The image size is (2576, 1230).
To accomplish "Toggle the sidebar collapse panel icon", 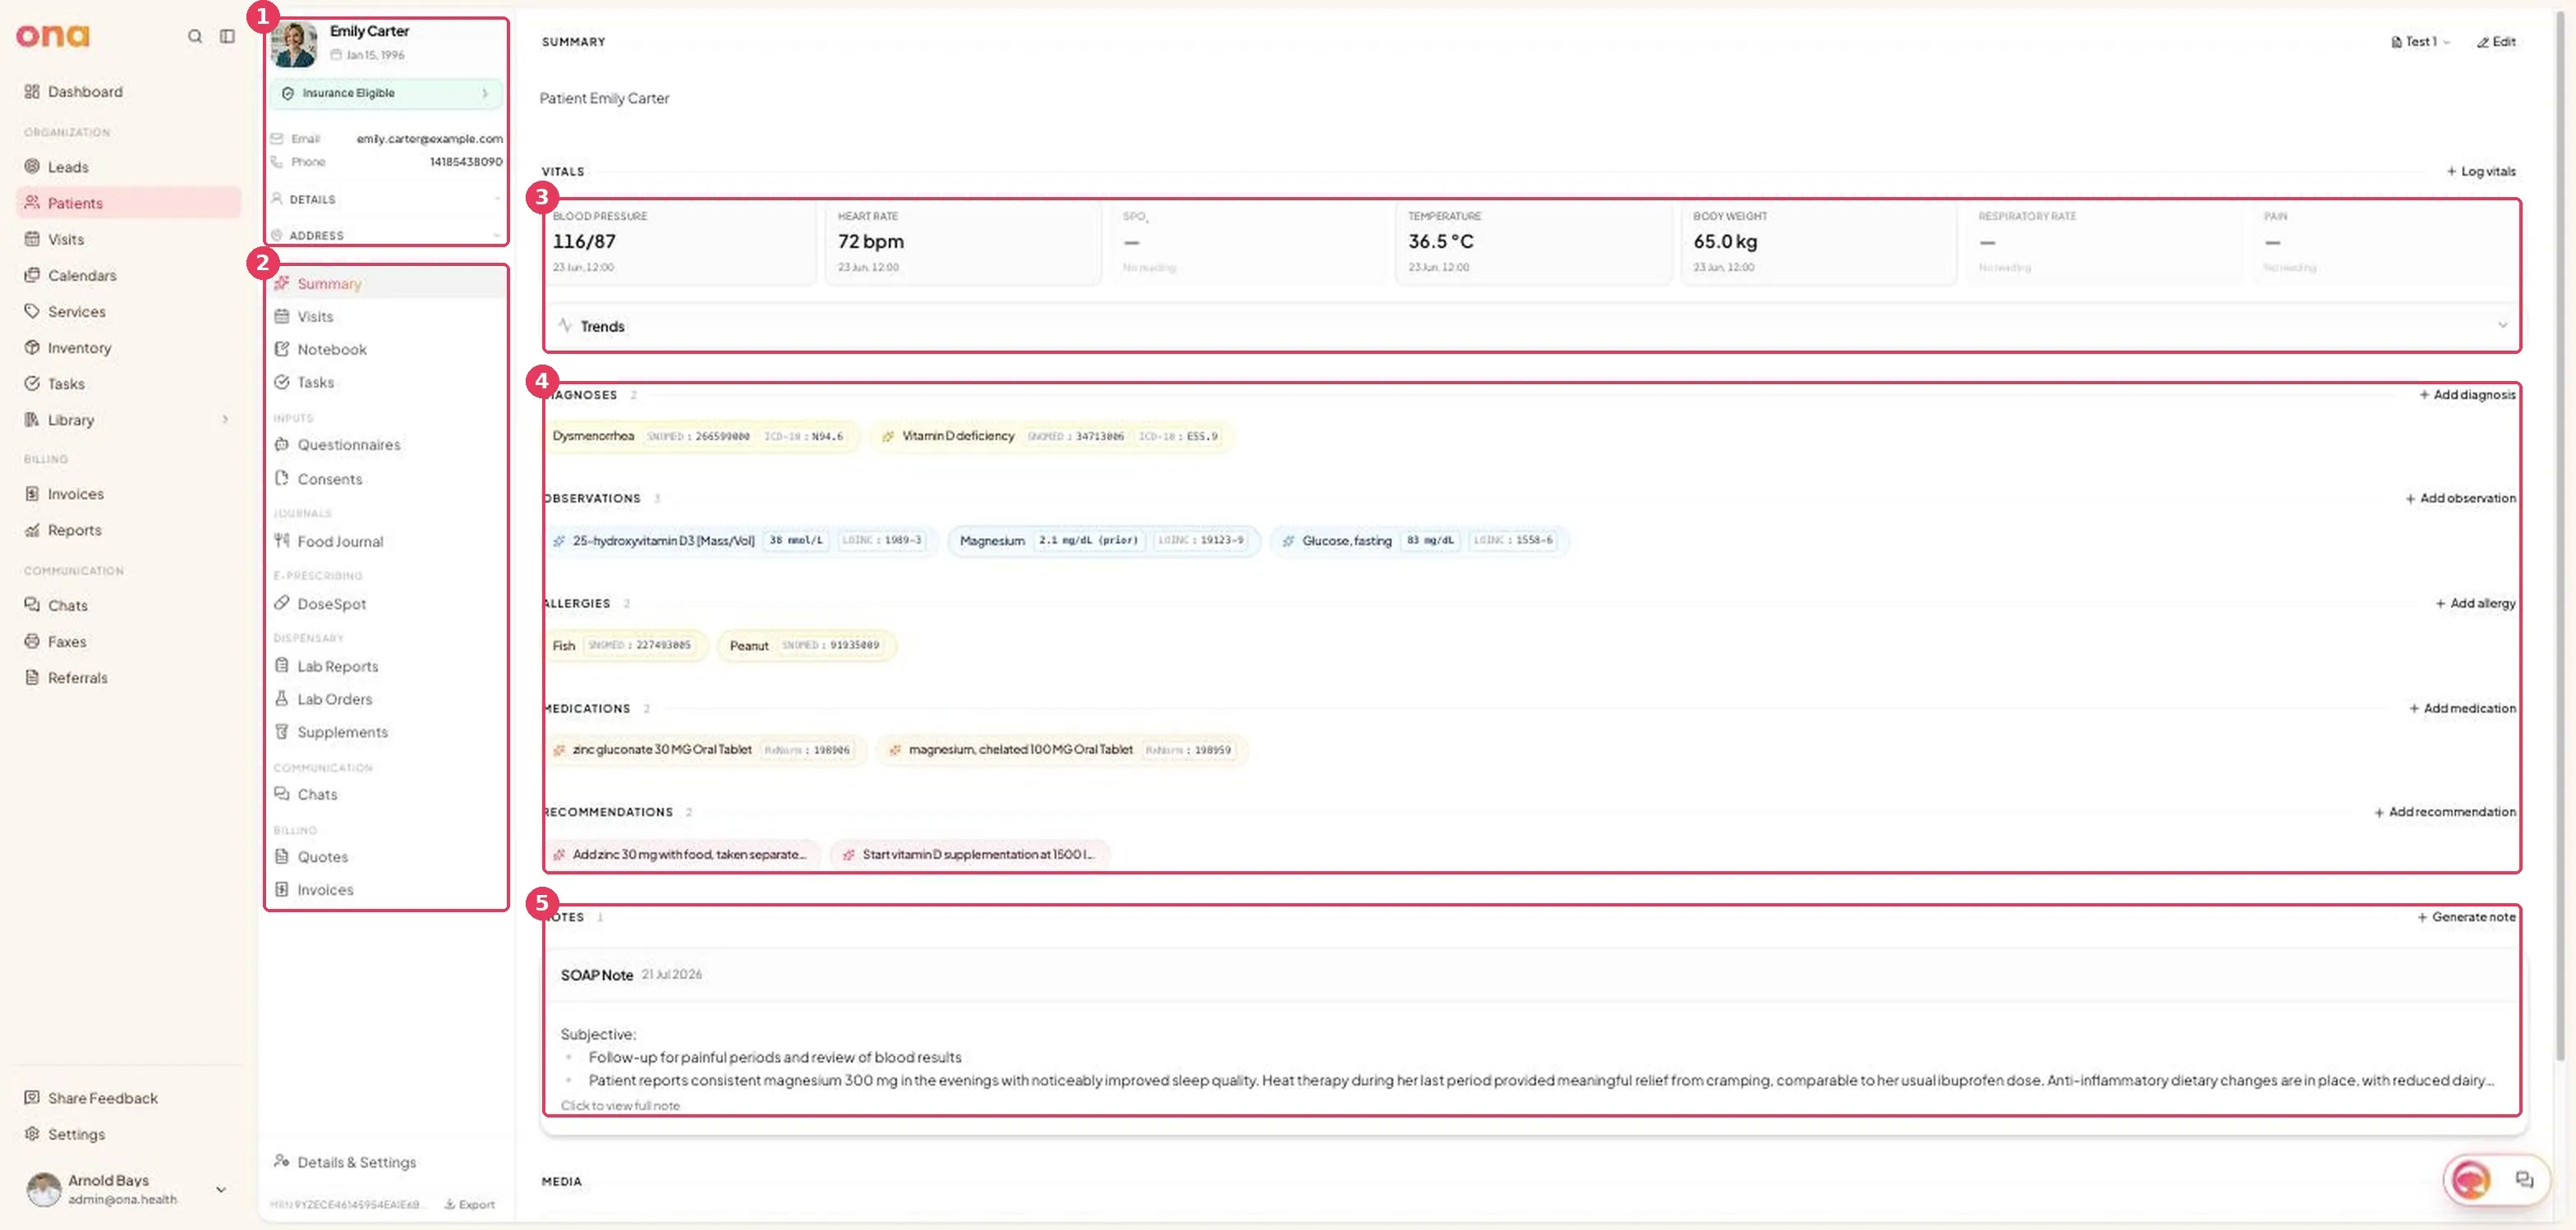I will 227,36.
